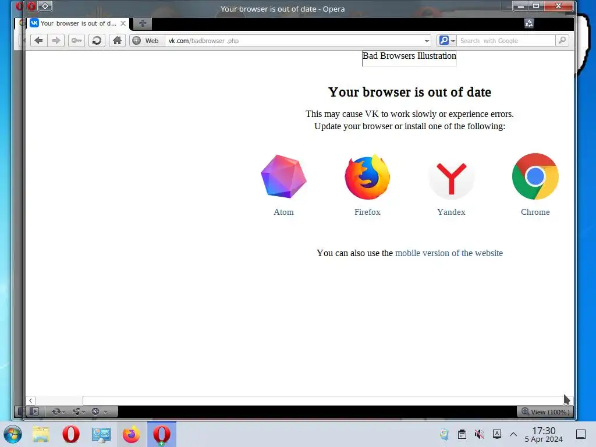Open the Opera Unite status dropdown
Screen dimensions: 596x447
click(79, 411)
